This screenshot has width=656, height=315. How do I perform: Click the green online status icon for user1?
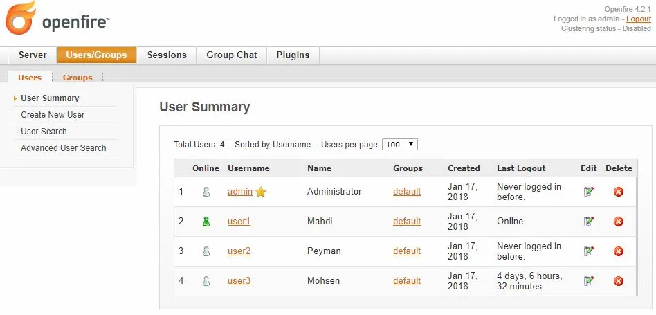coord(206,222)
